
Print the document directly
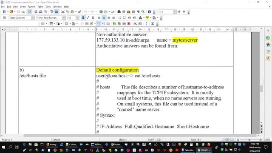41,12
